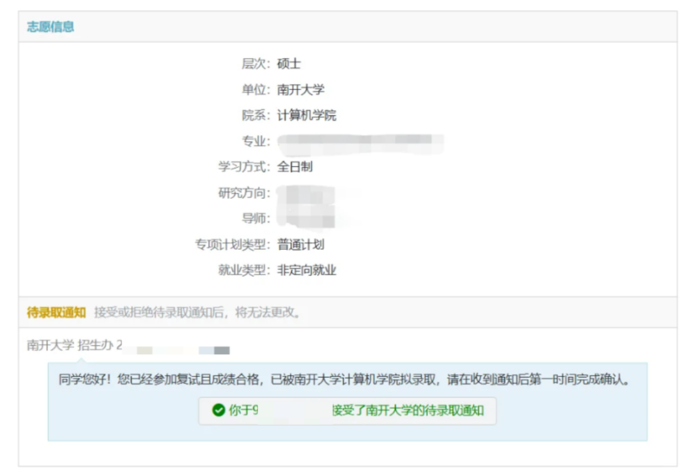Image resolution: width=690 pixels, height=476 pixels.
Task: Click the 研究方向 field label
Action: (244, 193)
